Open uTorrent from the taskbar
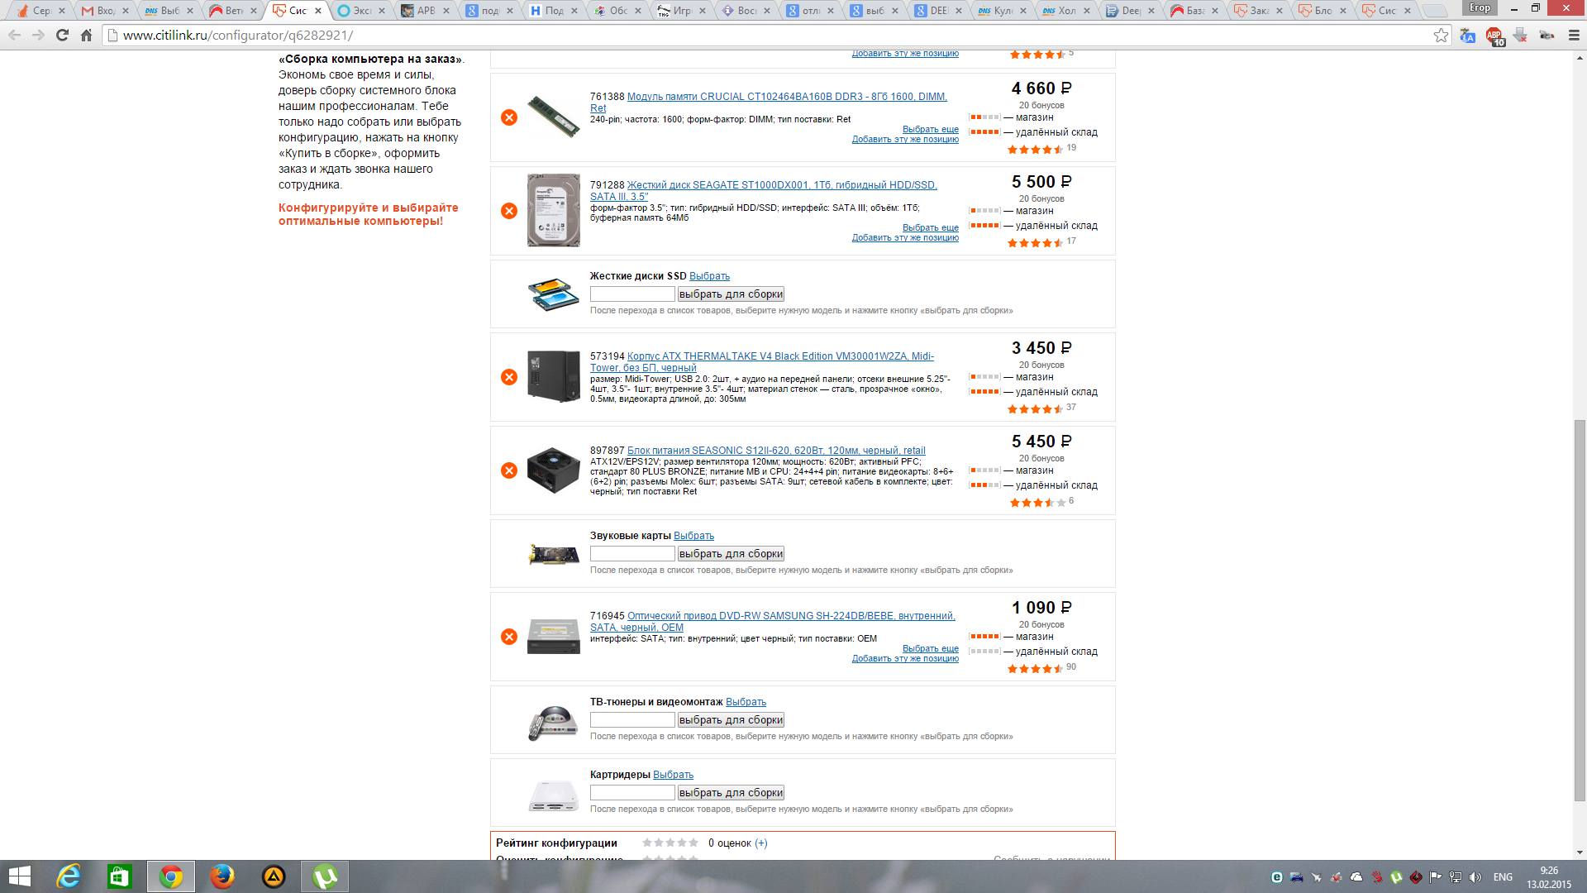Image resolution: width=1587 pixels, height=893 pixels. point(325,876)
